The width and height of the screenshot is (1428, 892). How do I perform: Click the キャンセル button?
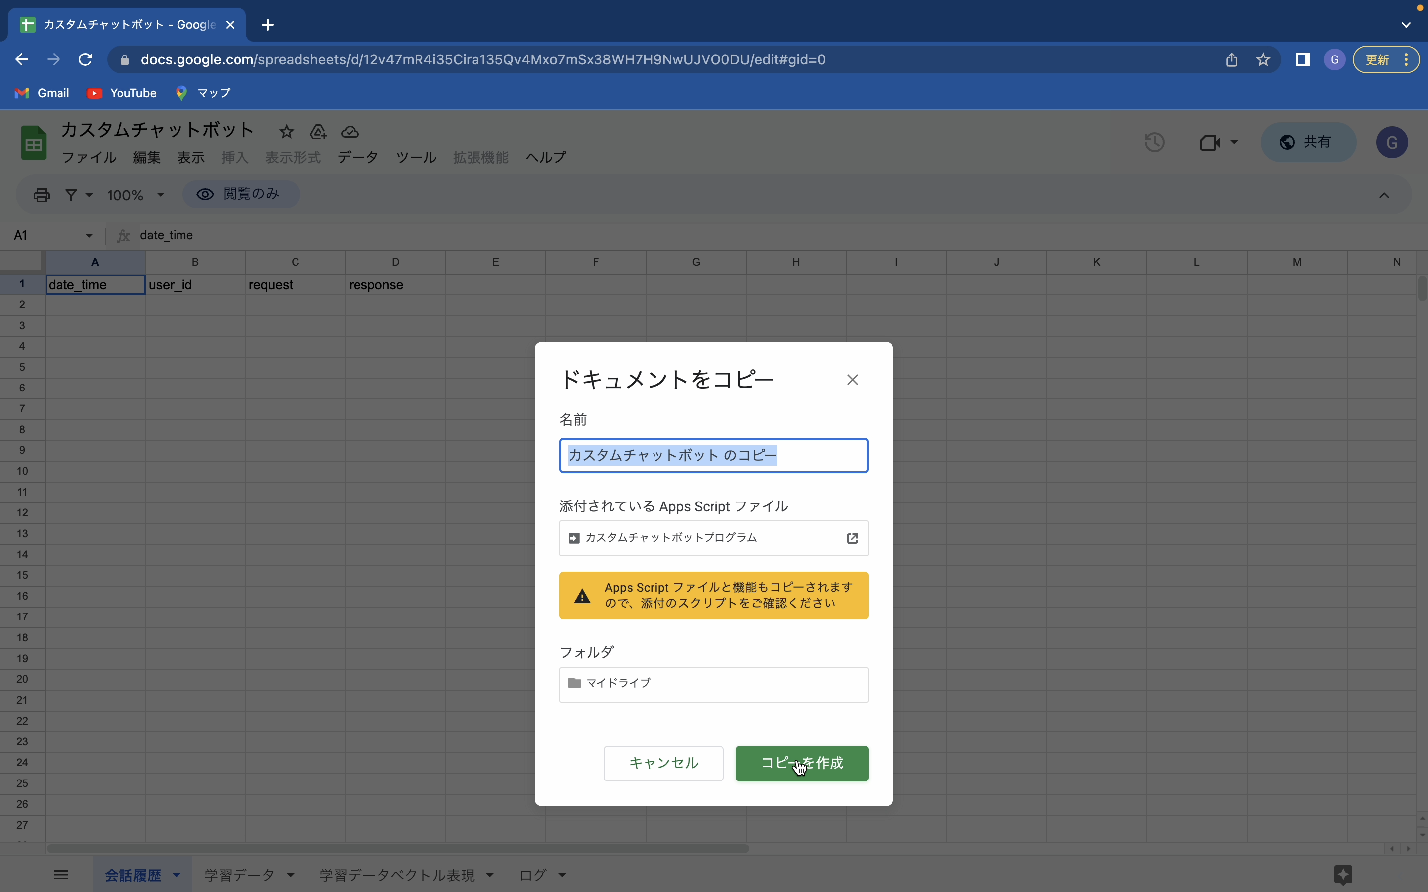click(663, 763)
